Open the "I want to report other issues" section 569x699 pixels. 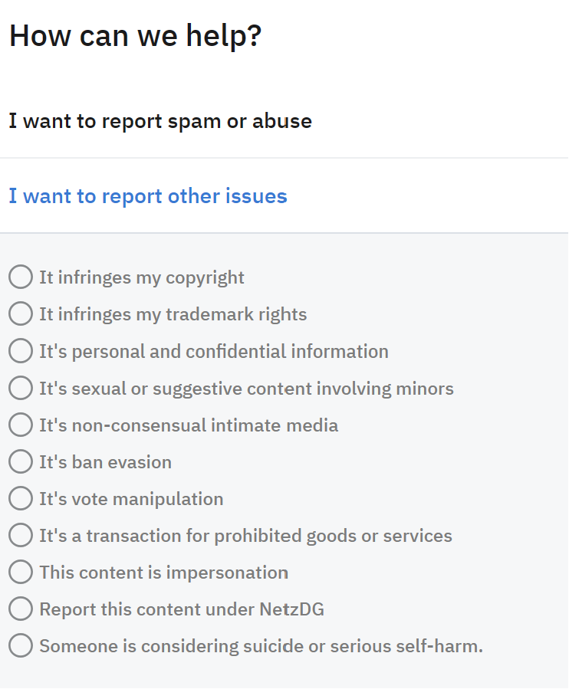(x=148, y=196)
